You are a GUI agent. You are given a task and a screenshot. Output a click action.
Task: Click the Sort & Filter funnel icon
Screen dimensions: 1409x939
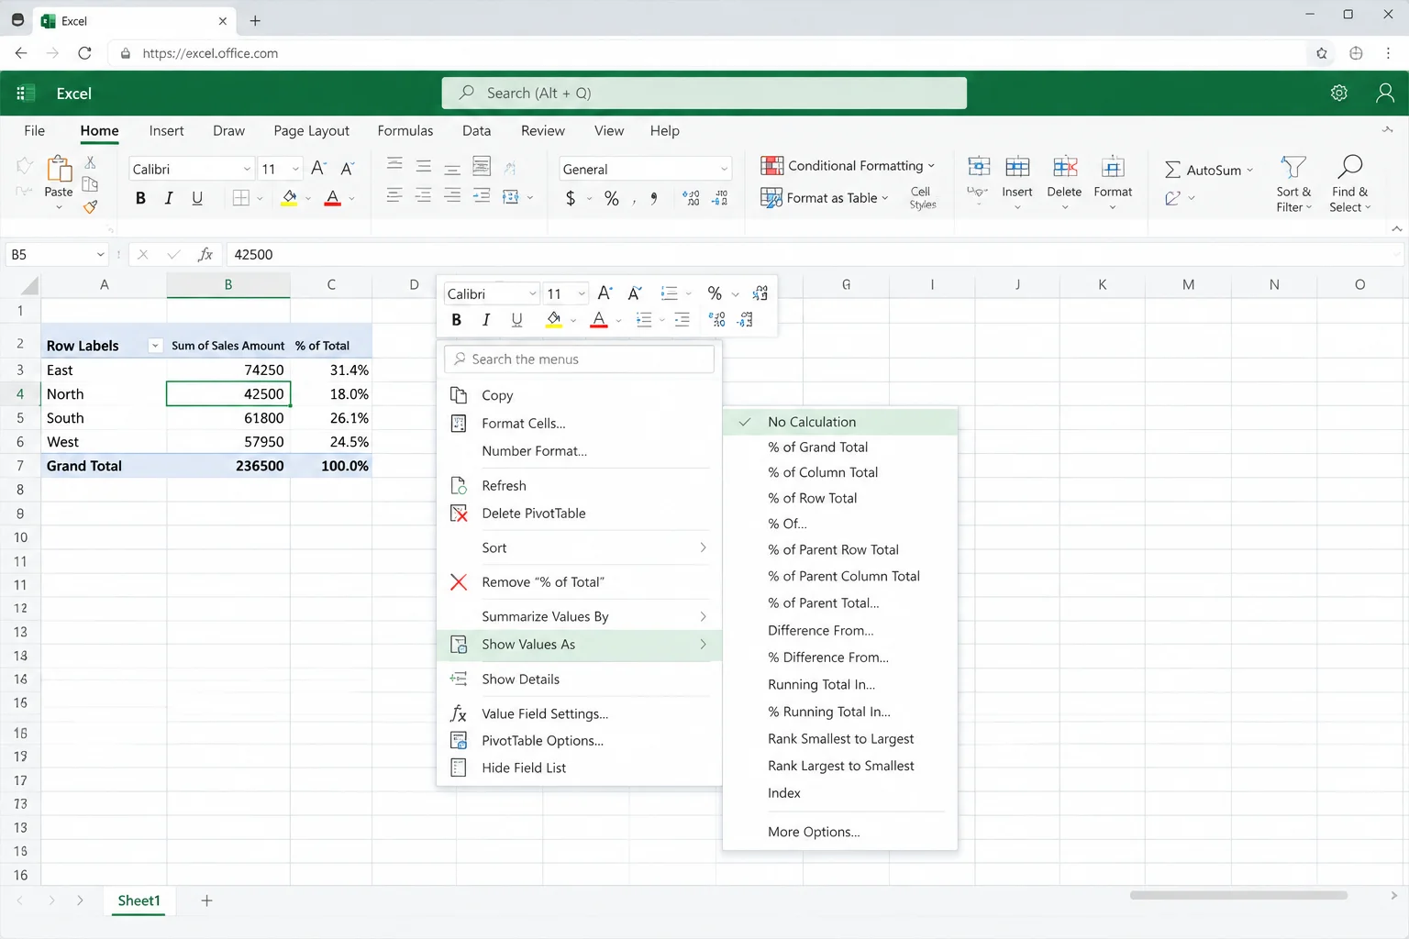1293,167
